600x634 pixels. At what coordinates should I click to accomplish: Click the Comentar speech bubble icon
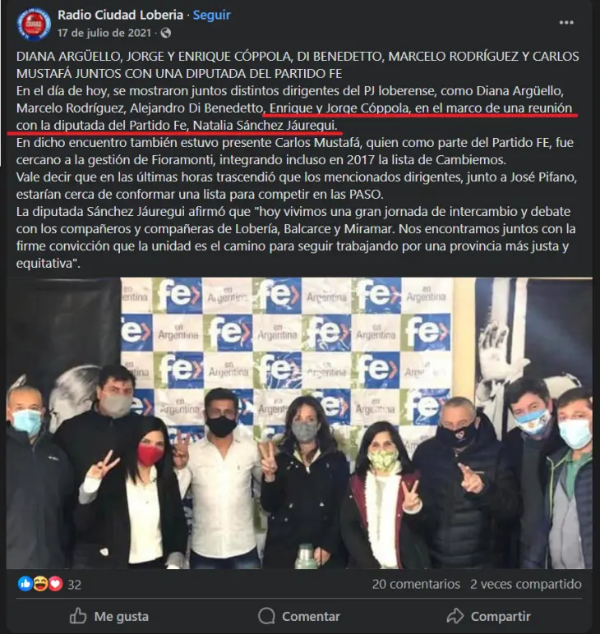(266, 616)
